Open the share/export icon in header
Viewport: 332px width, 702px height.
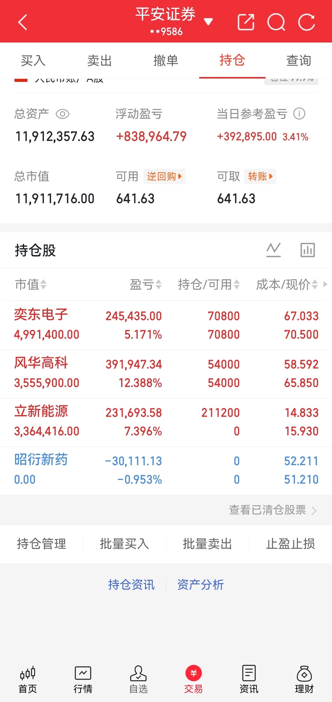pyautogui.click(x=246, y=22)
